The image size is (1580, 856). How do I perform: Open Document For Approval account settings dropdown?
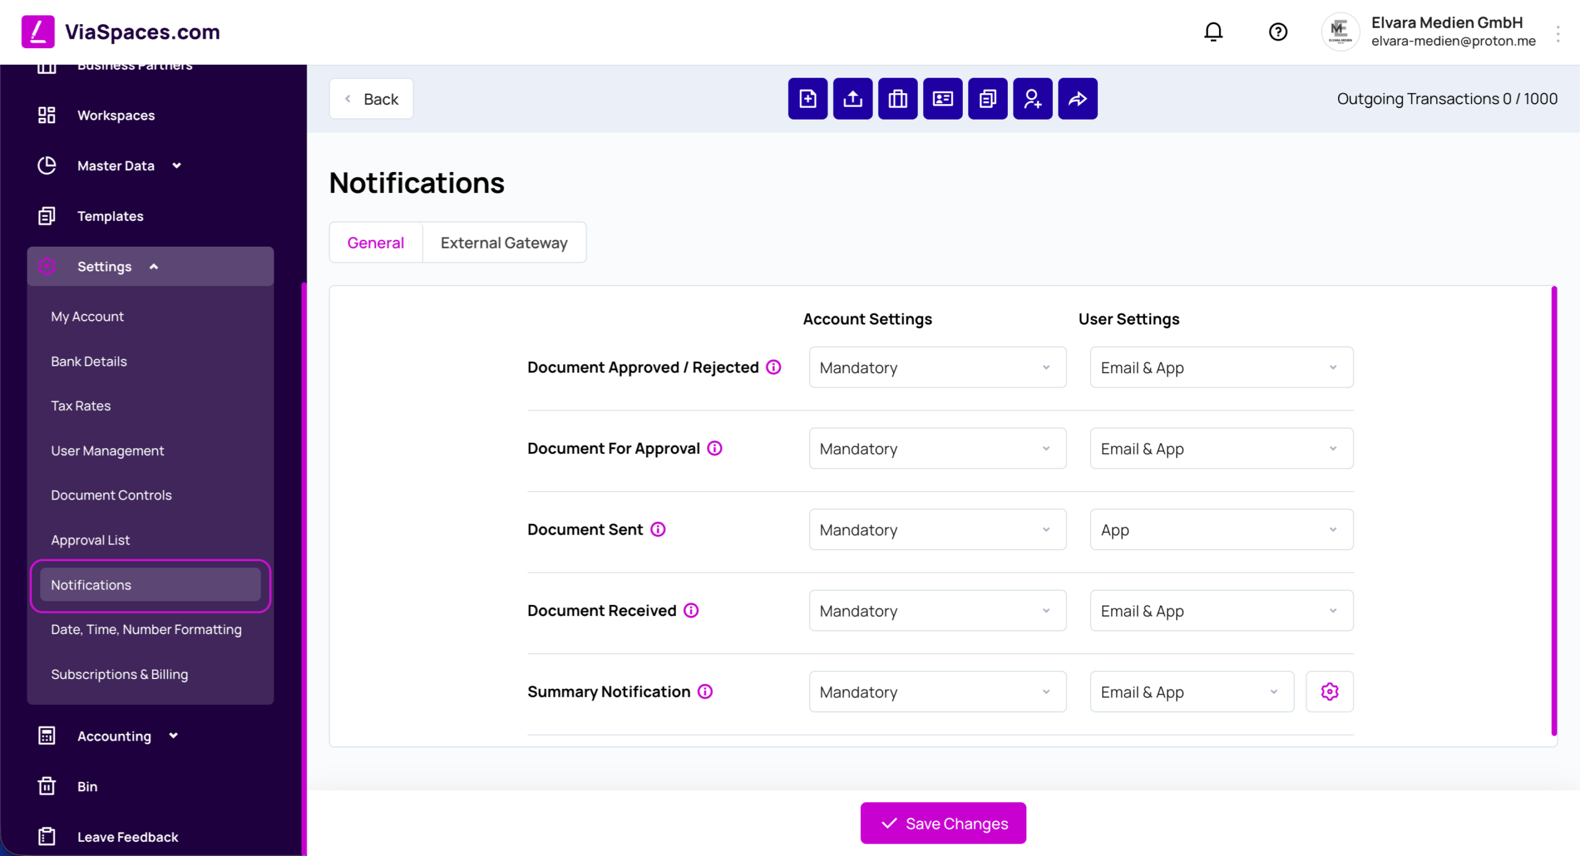(938, 448)
